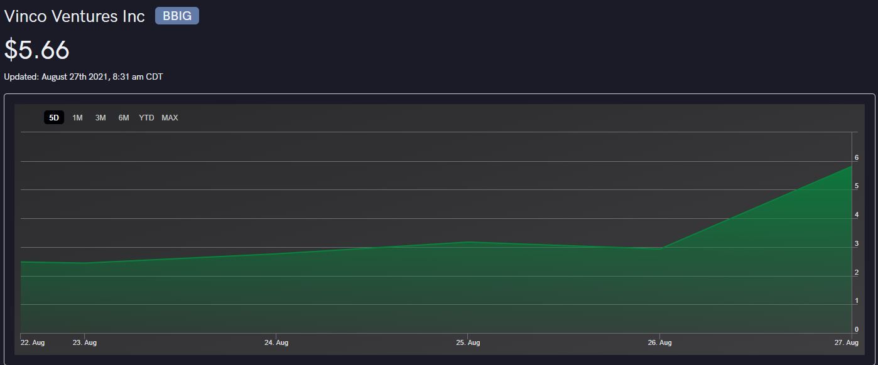Show the 3M price history
878x365 pixels.
click(x=100, y=118)
